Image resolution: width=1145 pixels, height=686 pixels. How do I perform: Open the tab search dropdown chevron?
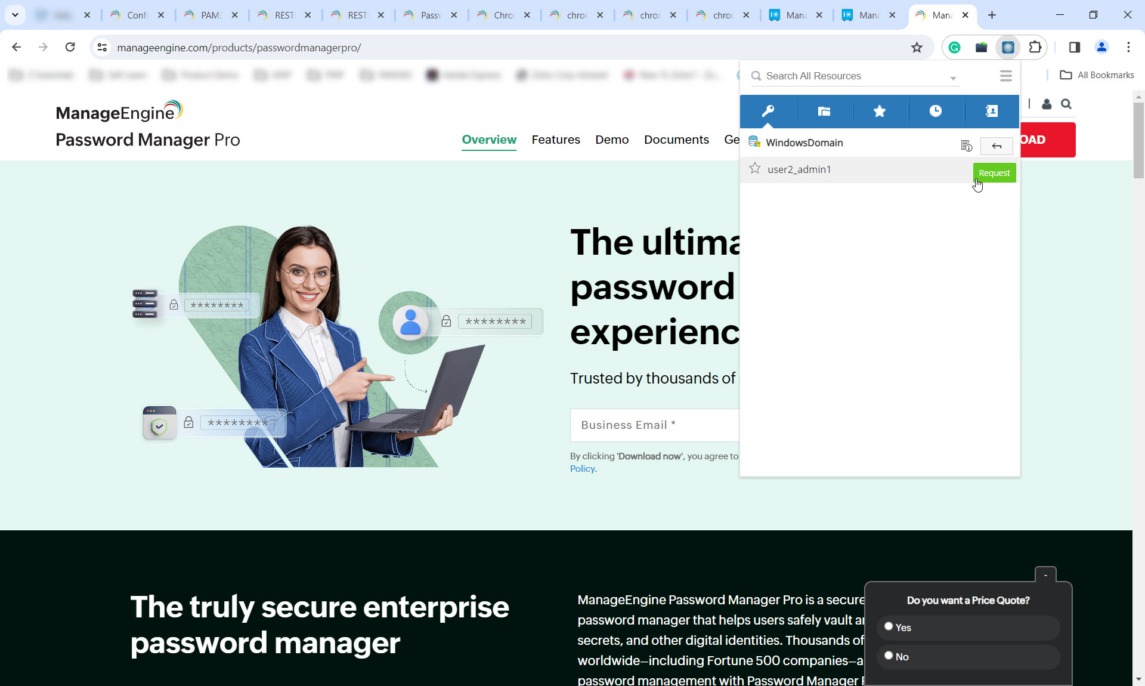pos(15,15)
